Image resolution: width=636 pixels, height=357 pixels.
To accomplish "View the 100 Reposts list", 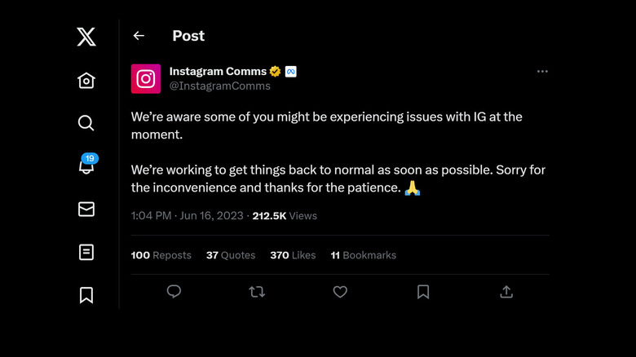I will (x=161, y=255).
